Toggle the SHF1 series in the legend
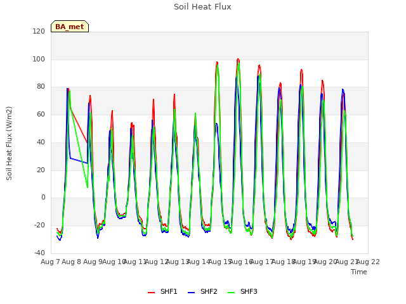Screen dimensions: 406x304 tap(162, 291)
